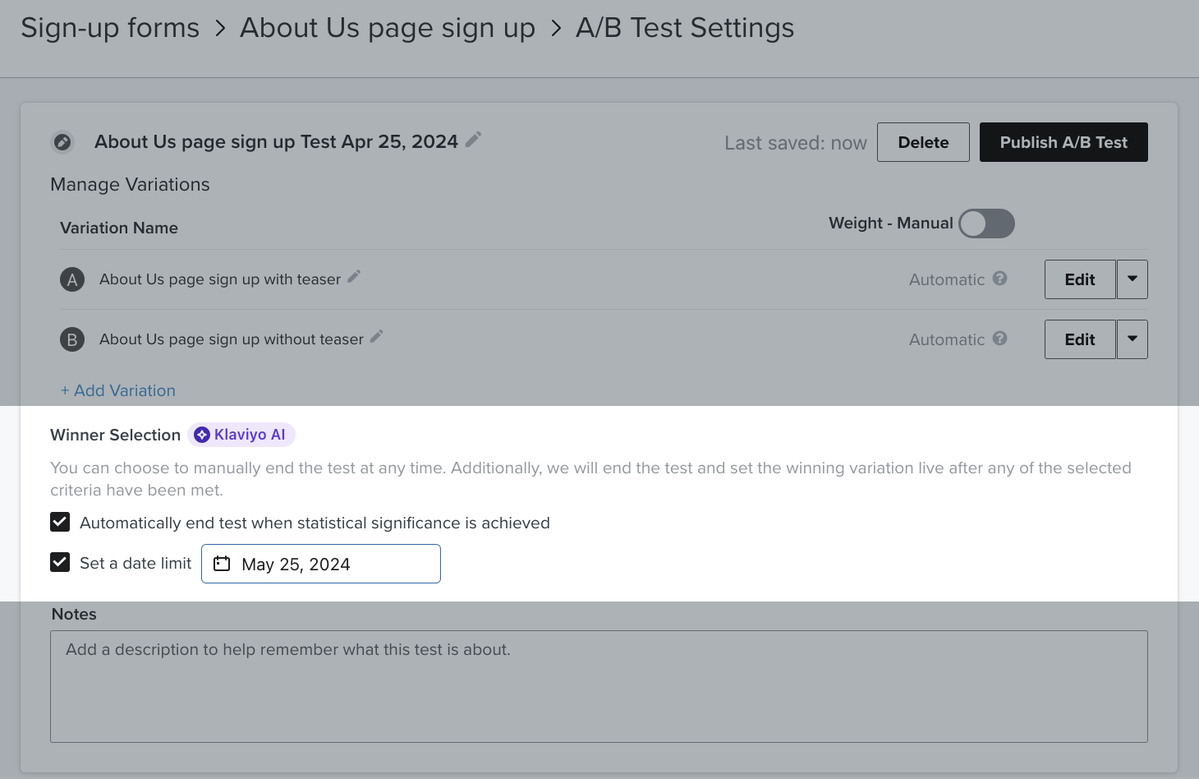The width and height of the screenshot is (1199, 779).
Task: Expand the dropdown next to variation A's Edit button
Action: click(1132, 279)
